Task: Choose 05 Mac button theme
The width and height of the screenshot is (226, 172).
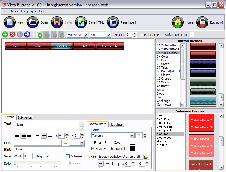Action: tap(162, 60)
